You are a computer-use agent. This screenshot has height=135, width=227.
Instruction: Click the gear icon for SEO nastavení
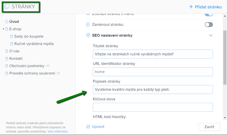88,35
